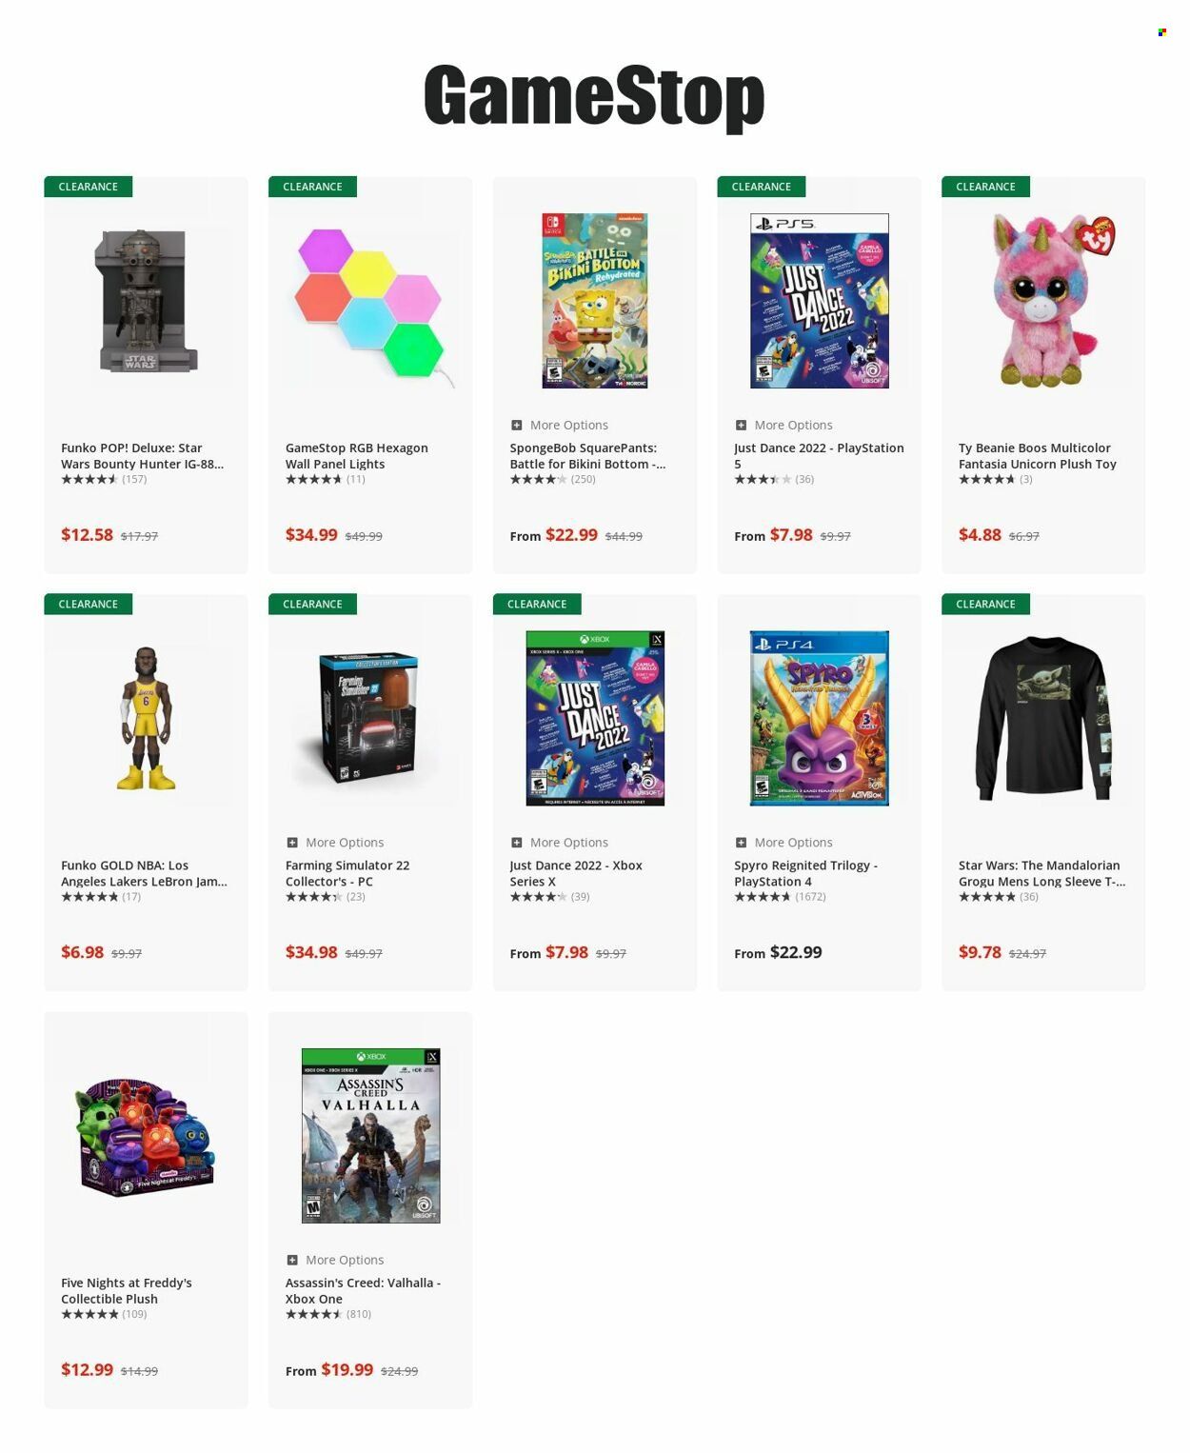Click the GameStop RGB Hexagon Wall Panel Lights title
Viewport: 1190px width, 1453px height.
point(357,456)
